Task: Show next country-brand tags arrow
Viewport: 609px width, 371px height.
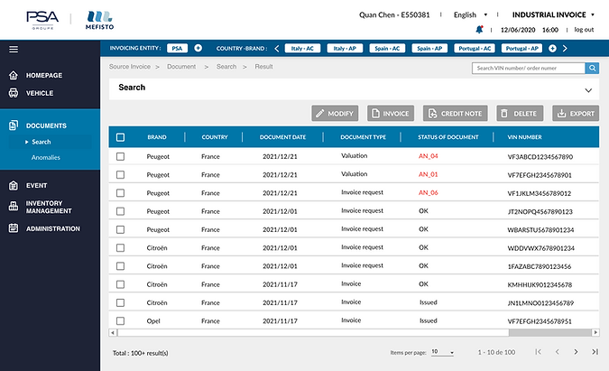Action: coord(565,48)
